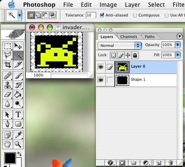Click the Tolerance input field
Screen dimensions: 185x167
click(x=91, y=15)
